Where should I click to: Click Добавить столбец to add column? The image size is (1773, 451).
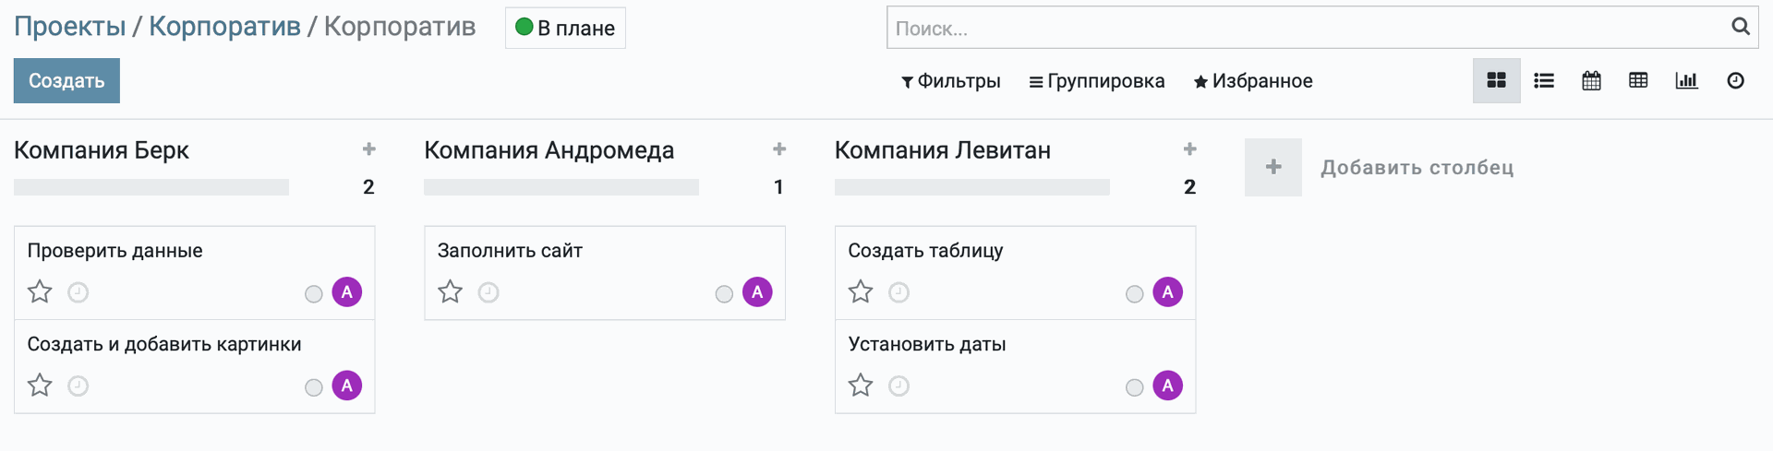(x=1416, y=168)
